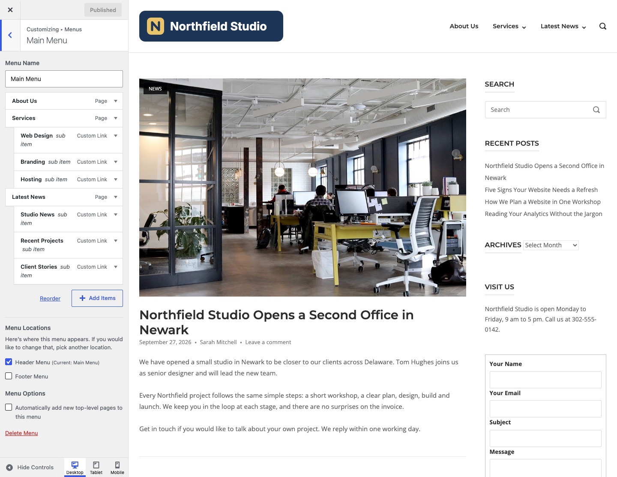Submit sidebar search with magnifier icon

click(596, 110)
